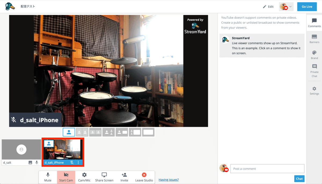The height and width of the screenshot is (184, 322).
Task: Mute the microphone in bottom toolbar
Action: pos(48,177)
